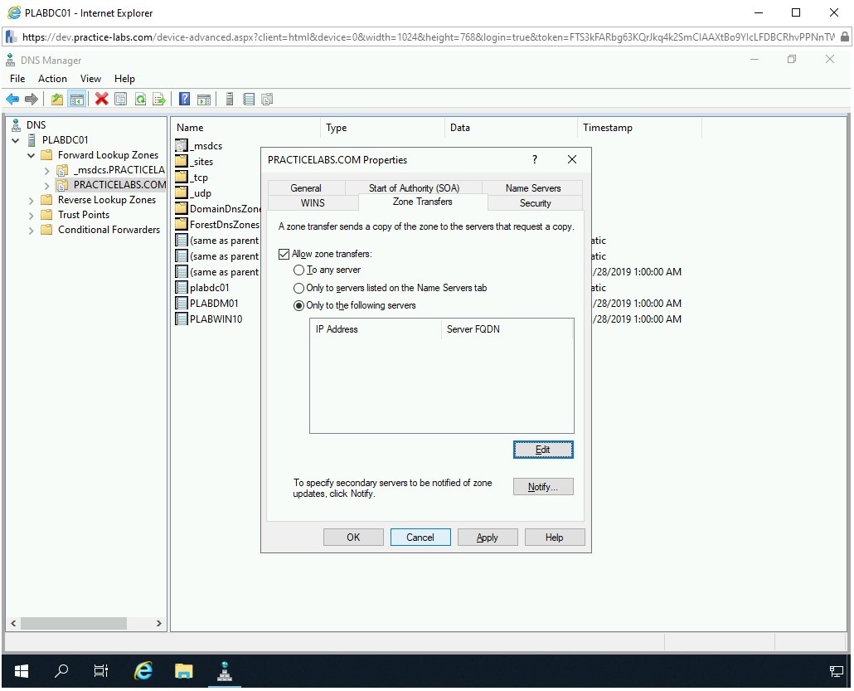Click the red X Delete toolbar icon

coord(101,100)
